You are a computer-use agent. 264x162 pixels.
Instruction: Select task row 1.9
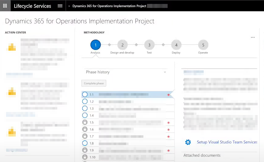pos(128,150)
